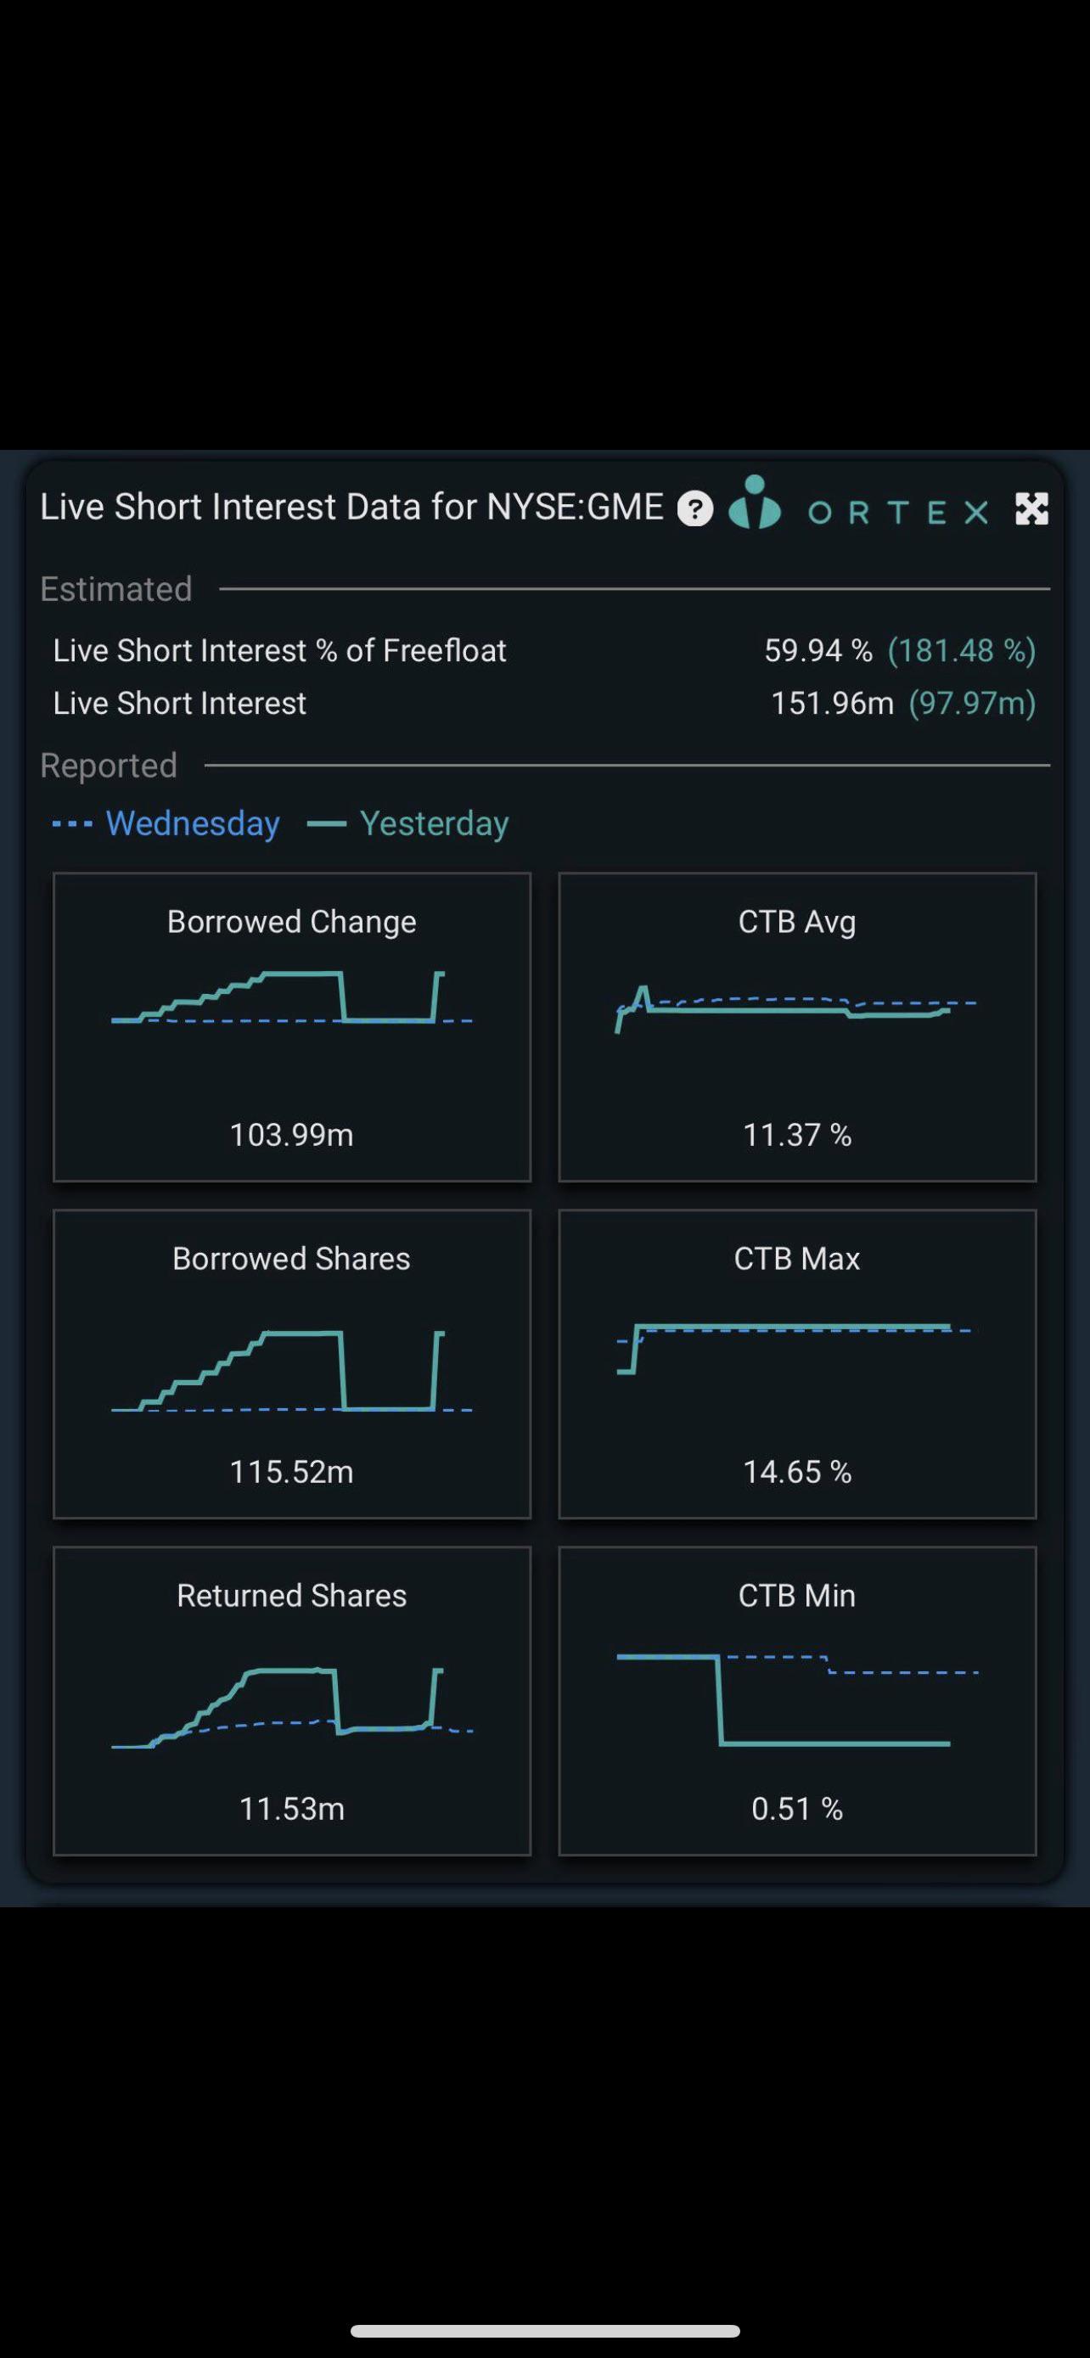Tap the home indicator bar

544,2331
